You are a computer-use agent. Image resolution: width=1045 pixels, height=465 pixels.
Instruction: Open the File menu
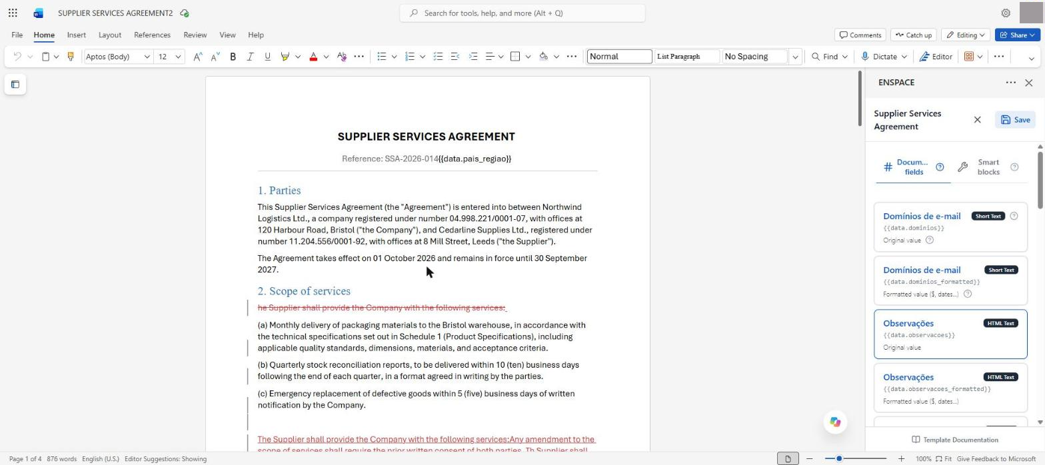tap(17, 35)
